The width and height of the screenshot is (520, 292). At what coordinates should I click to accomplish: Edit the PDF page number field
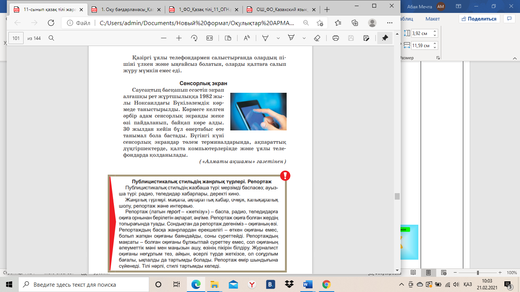click(x=16, y=38)
